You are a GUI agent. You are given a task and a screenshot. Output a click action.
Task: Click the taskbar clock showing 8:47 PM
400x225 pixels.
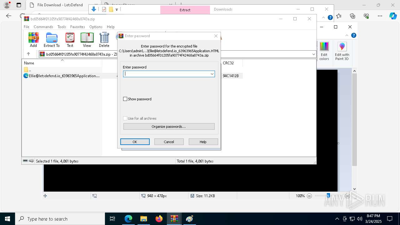point(374,219)
